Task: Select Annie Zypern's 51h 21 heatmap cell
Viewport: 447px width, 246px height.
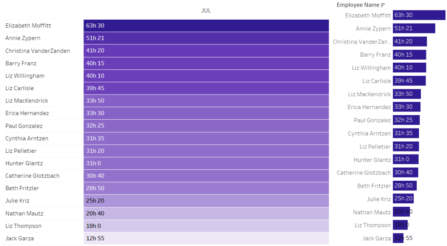Action: pyautogui.click(x=206, y=38)
